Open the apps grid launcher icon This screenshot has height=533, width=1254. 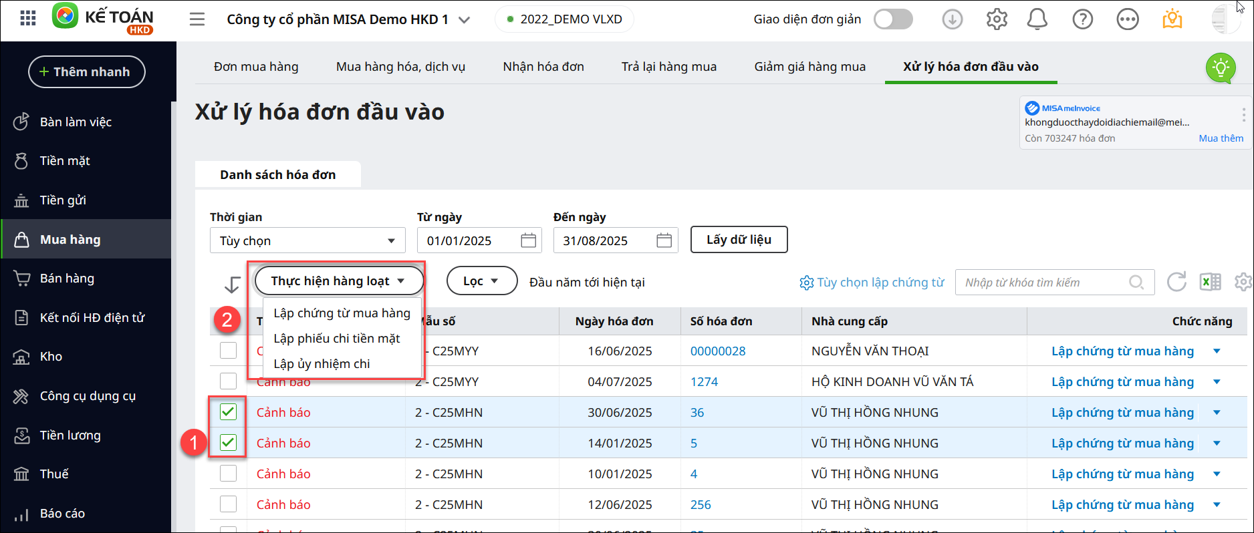pos(28,18)
